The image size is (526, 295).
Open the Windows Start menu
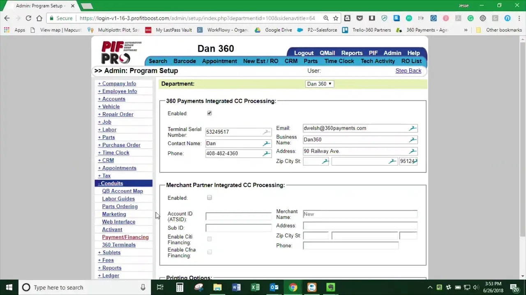coord(9,287)
